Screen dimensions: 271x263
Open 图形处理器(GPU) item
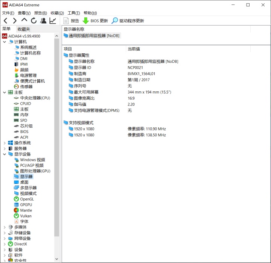tap(32, 171)
